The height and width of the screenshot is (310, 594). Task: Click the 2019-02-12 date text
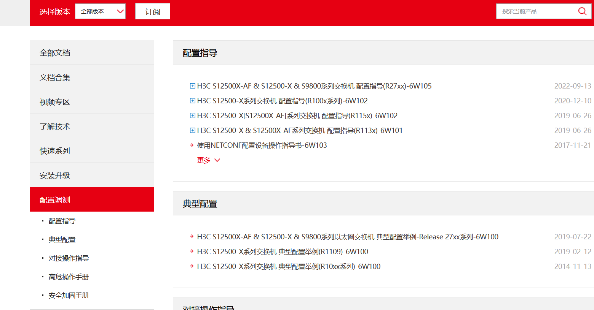(573, 252)
